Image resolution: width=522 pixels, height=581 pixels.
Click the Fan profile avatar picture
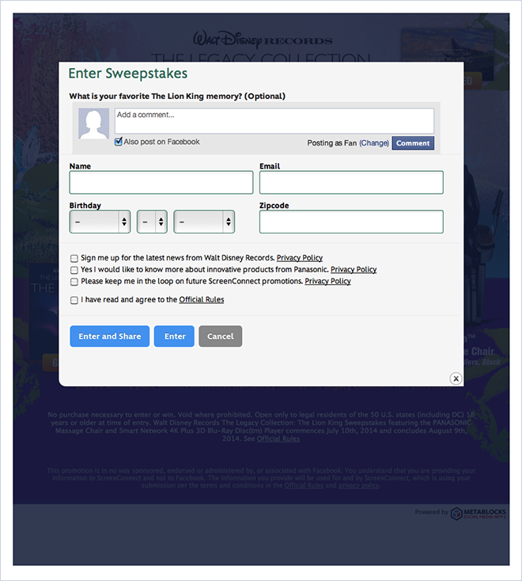93,123
